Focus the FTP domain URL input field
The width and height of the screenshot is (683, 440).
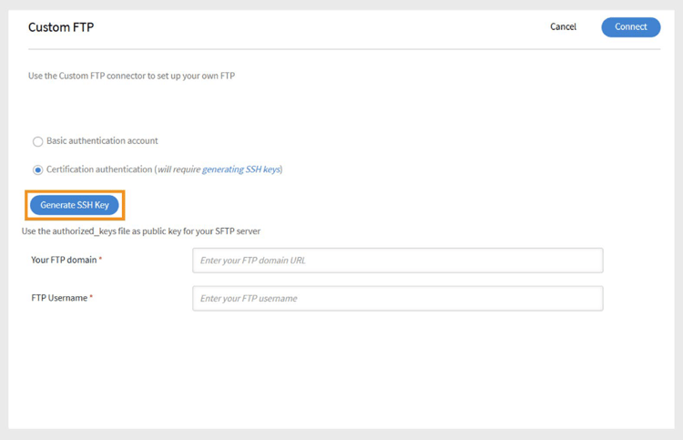coord(398,261)
